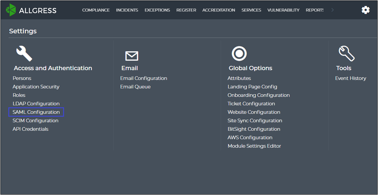Select Landing Page Config option
378x195 pixels.
pyautogui.click(x=252, y=86)
